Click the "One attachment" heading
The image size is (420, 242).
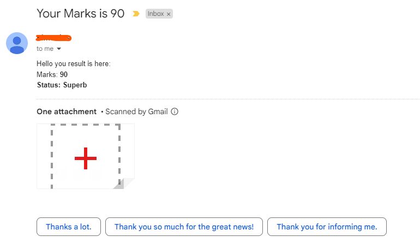click(67, 111)
